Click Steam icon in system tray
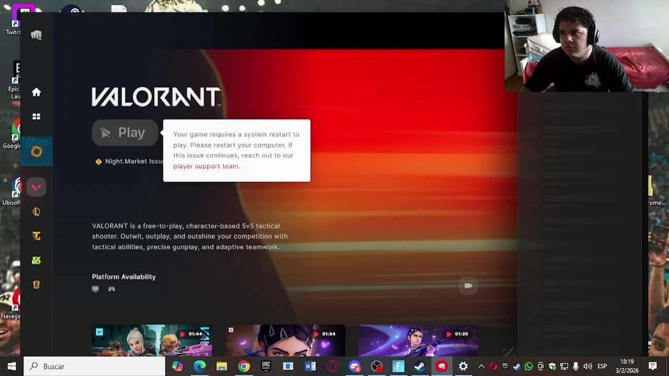Image resolution: width=669 pixels, height=376 pixels. tap(516, 366)
